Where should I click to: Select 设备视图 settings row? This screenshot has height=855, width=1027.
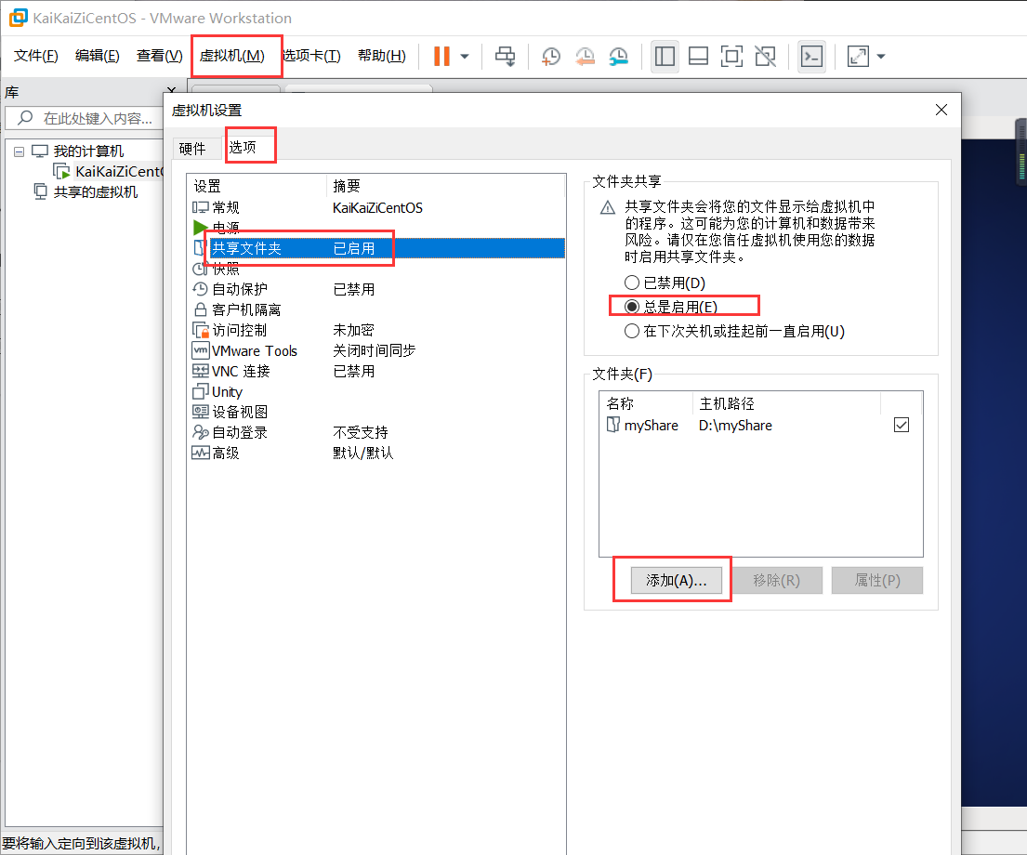point(375,412)
